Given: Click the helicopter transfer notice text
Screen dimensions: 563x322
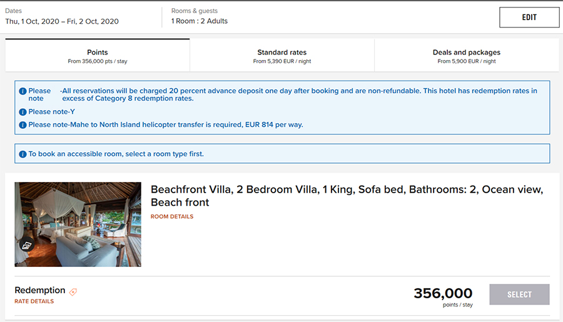Looking at the screenshot, I should pyautogui.click(x=166, y=124).
